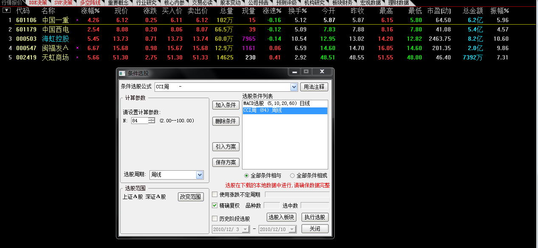This screenshot has width=538, height=248.
Task: Open the end date dropdown 2010/12/10
Action: [x=292, y=228]
